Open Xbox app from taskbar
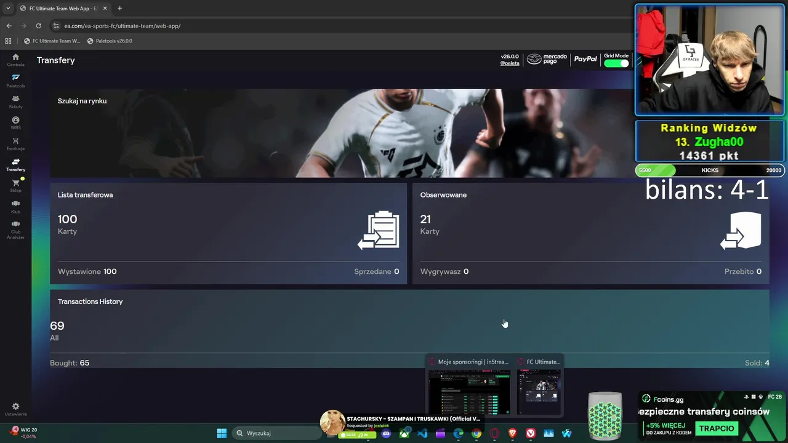788x443 pixels. coord(404,433)
